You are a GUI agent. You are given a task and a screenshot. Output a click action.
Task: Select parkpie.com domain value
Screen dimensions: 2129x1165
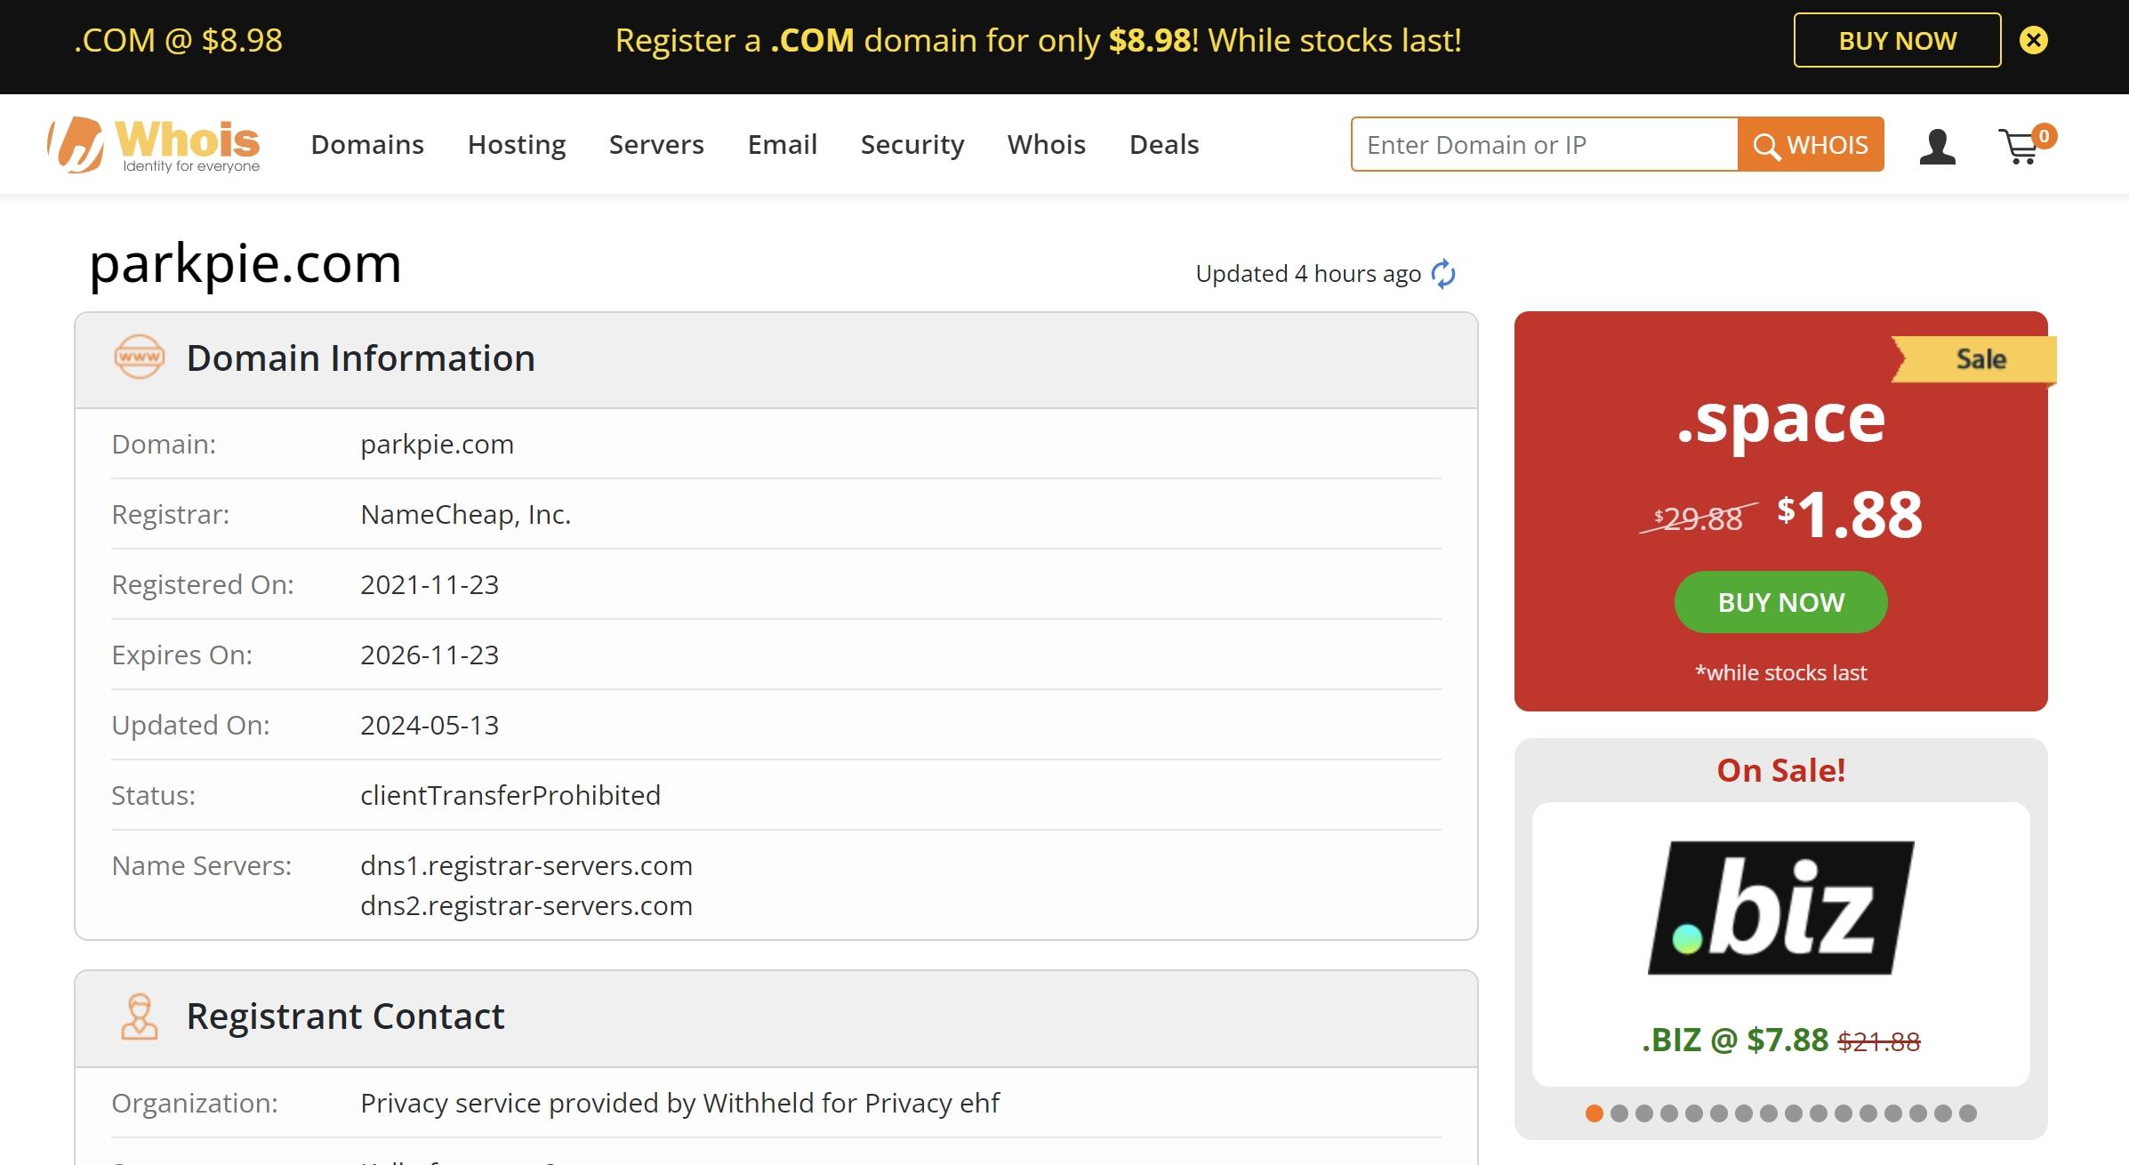pos(437,444)
